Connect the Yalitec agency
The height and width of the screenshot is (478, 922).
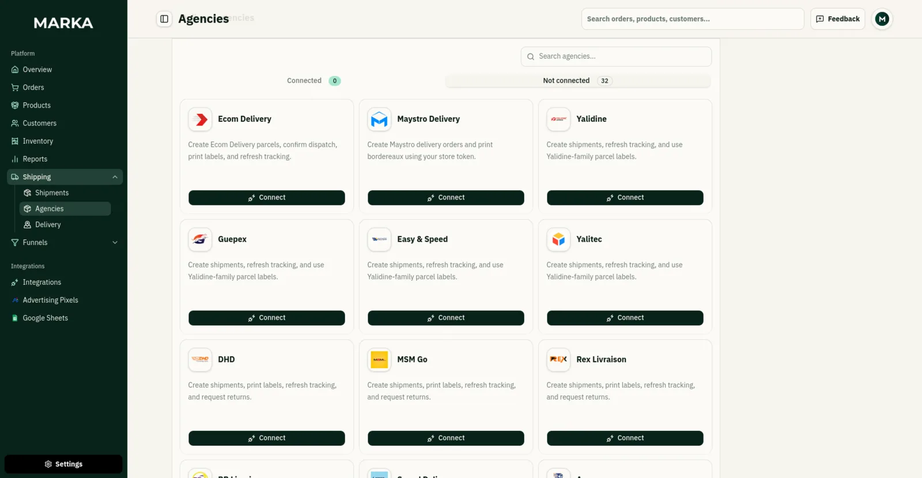(x=625, y=318)
